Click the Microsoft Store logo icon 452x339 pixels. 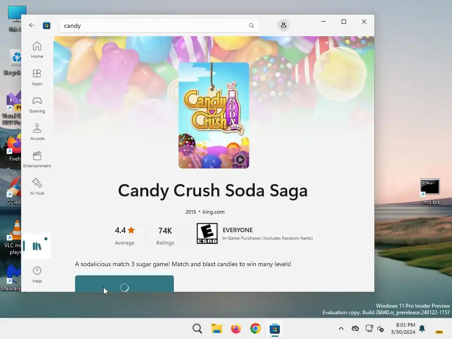pyautogui.click(x=46, y=25)
